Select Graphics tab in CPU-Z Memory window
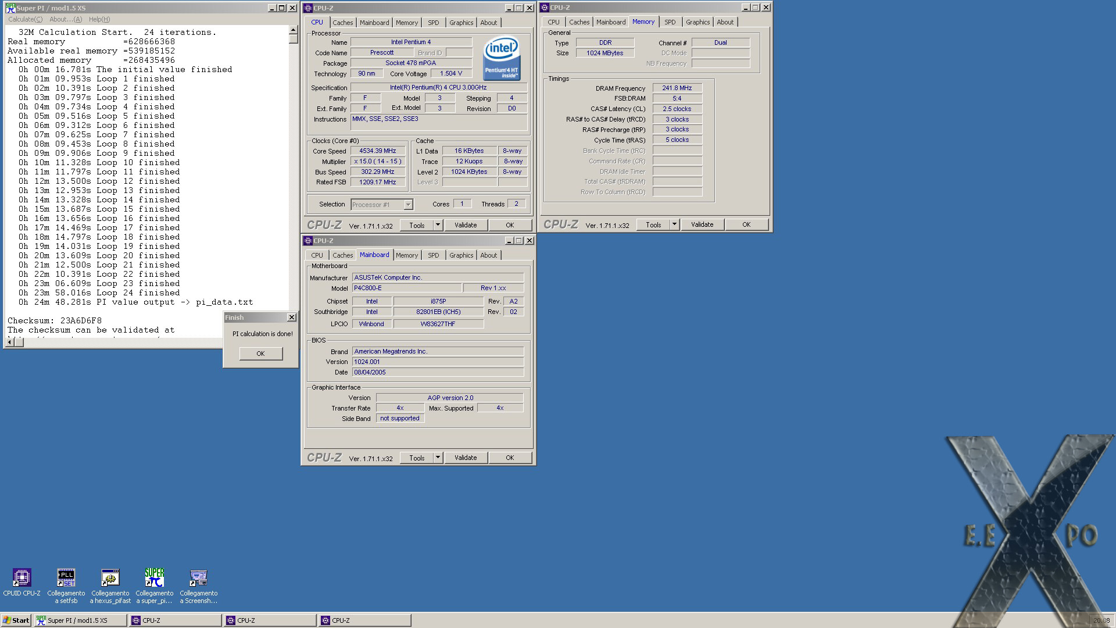Viewport: 1116px width, 628px height. [698, 22]
